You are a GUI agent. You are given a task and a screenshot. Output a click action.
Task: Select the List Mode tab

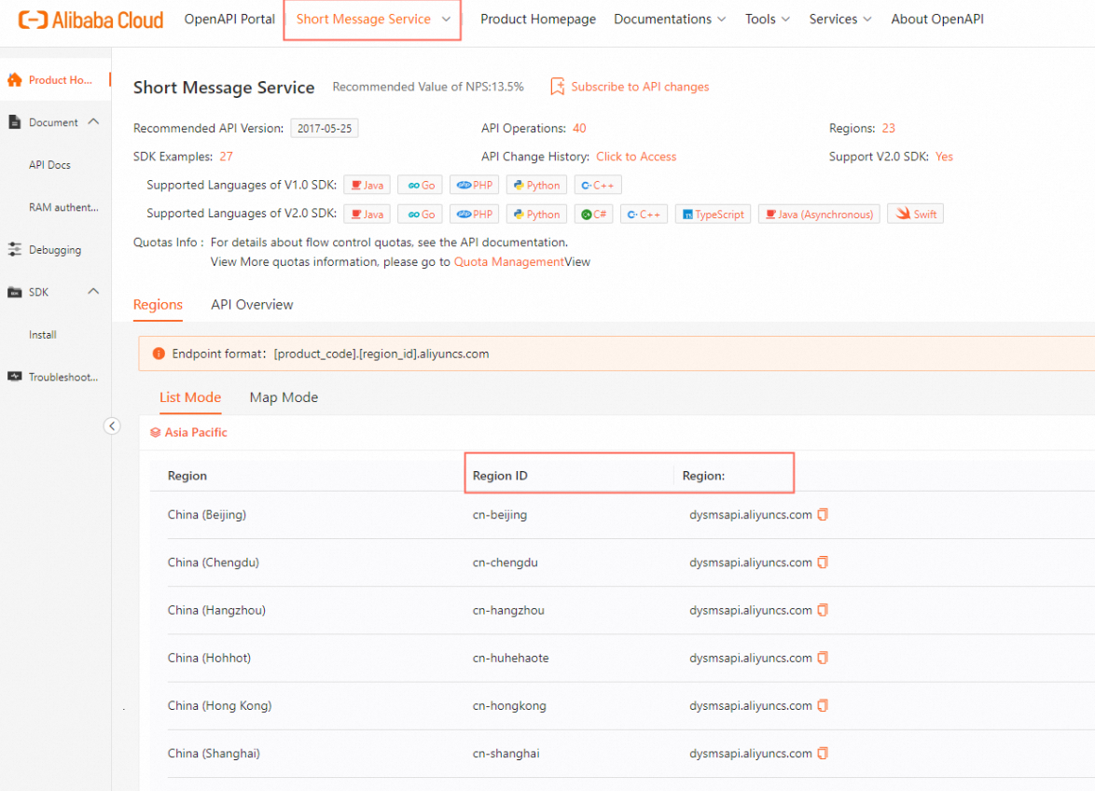tap(190, 397)
